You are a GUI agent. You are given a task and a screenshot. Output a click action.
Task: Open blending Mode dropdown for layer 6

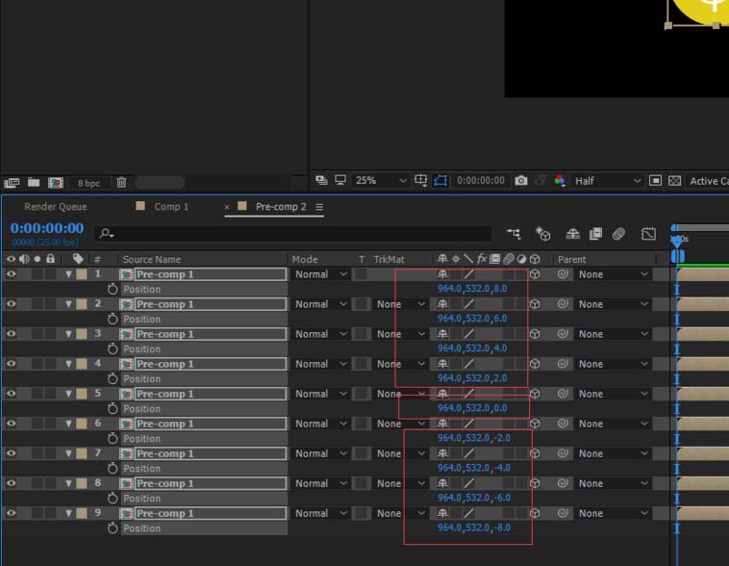pos(321,424)
